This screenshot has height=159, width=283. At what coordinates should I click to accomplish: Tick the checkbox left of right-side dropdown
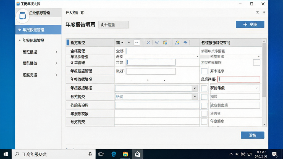pos(204,88)
